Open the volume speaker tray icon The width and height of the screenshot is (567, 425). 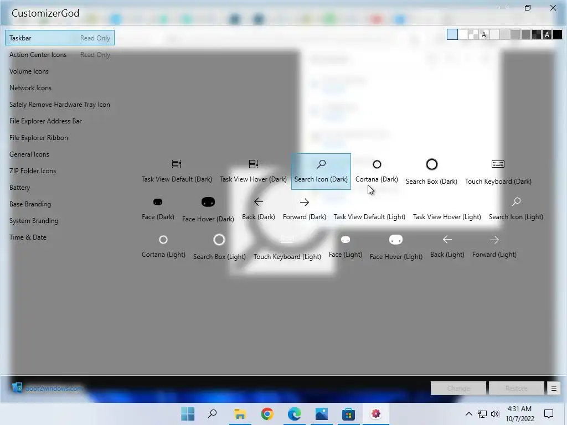tap(495, 414)
